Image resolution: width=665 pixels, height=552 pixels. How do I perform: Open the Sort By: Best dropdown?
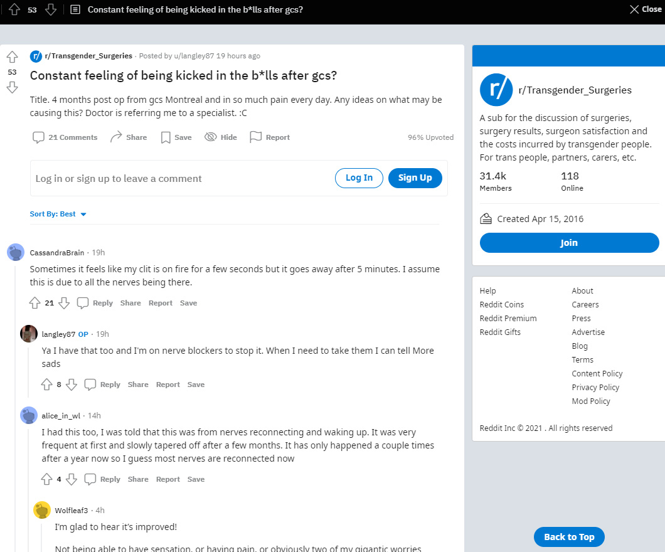coord(58,214)
